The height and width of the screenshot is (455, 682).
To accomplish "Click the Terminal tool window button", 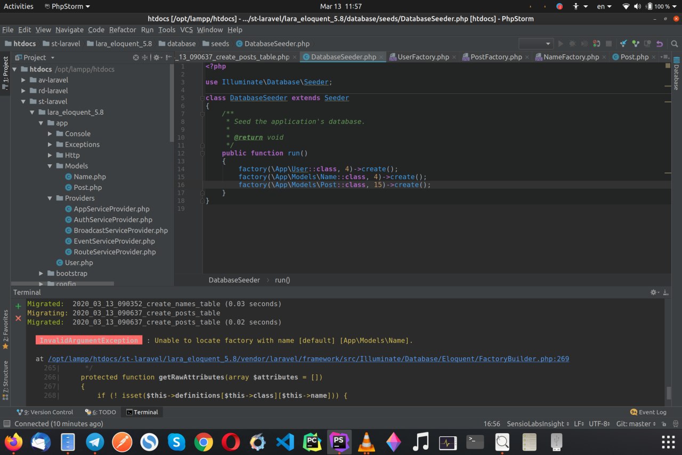I will click(x=142, y=412).
